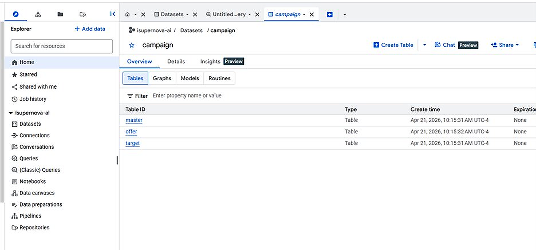Close the Datasets tab

click(195, 14)
